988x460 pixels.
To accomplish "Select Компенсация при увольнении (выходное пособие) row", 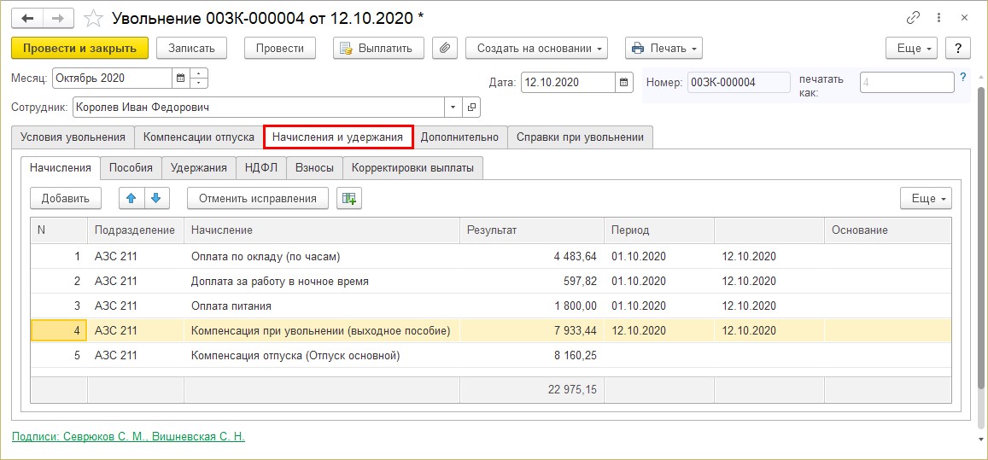I will pos(491,330).
